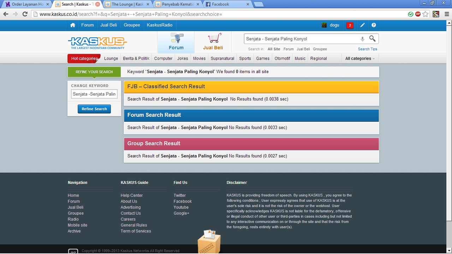
Task: Select All Site in the Search in options
Action: [x=274, y=49]
